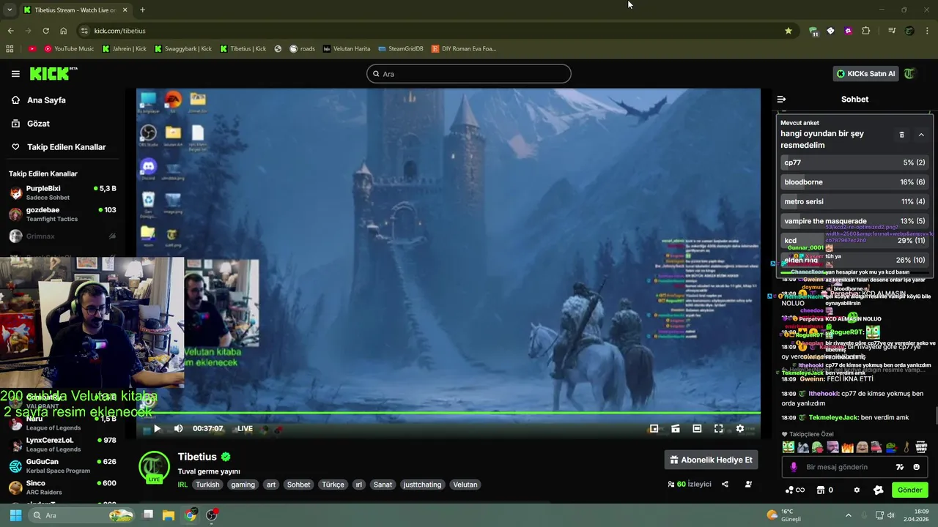Open the Jahrein | Kick bookmark
Viewport: 938px width, 527px height.
pos(125,49)
